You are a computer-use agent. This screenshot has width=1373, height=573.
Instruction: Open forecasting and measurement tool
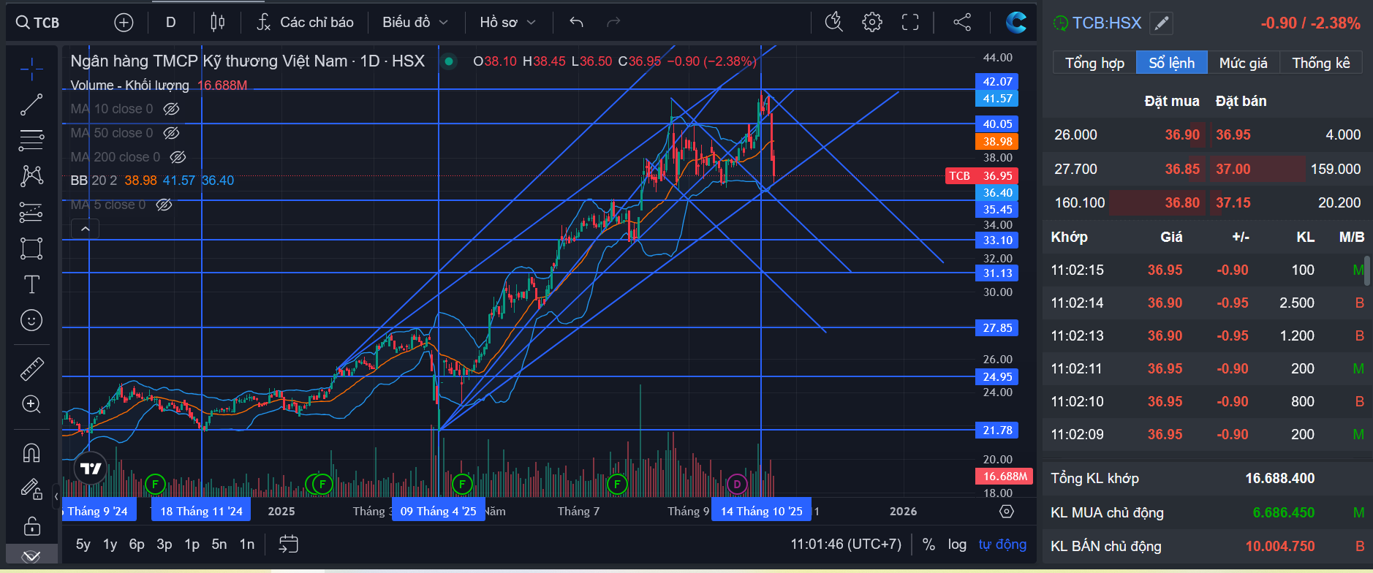tap(31, 212)
